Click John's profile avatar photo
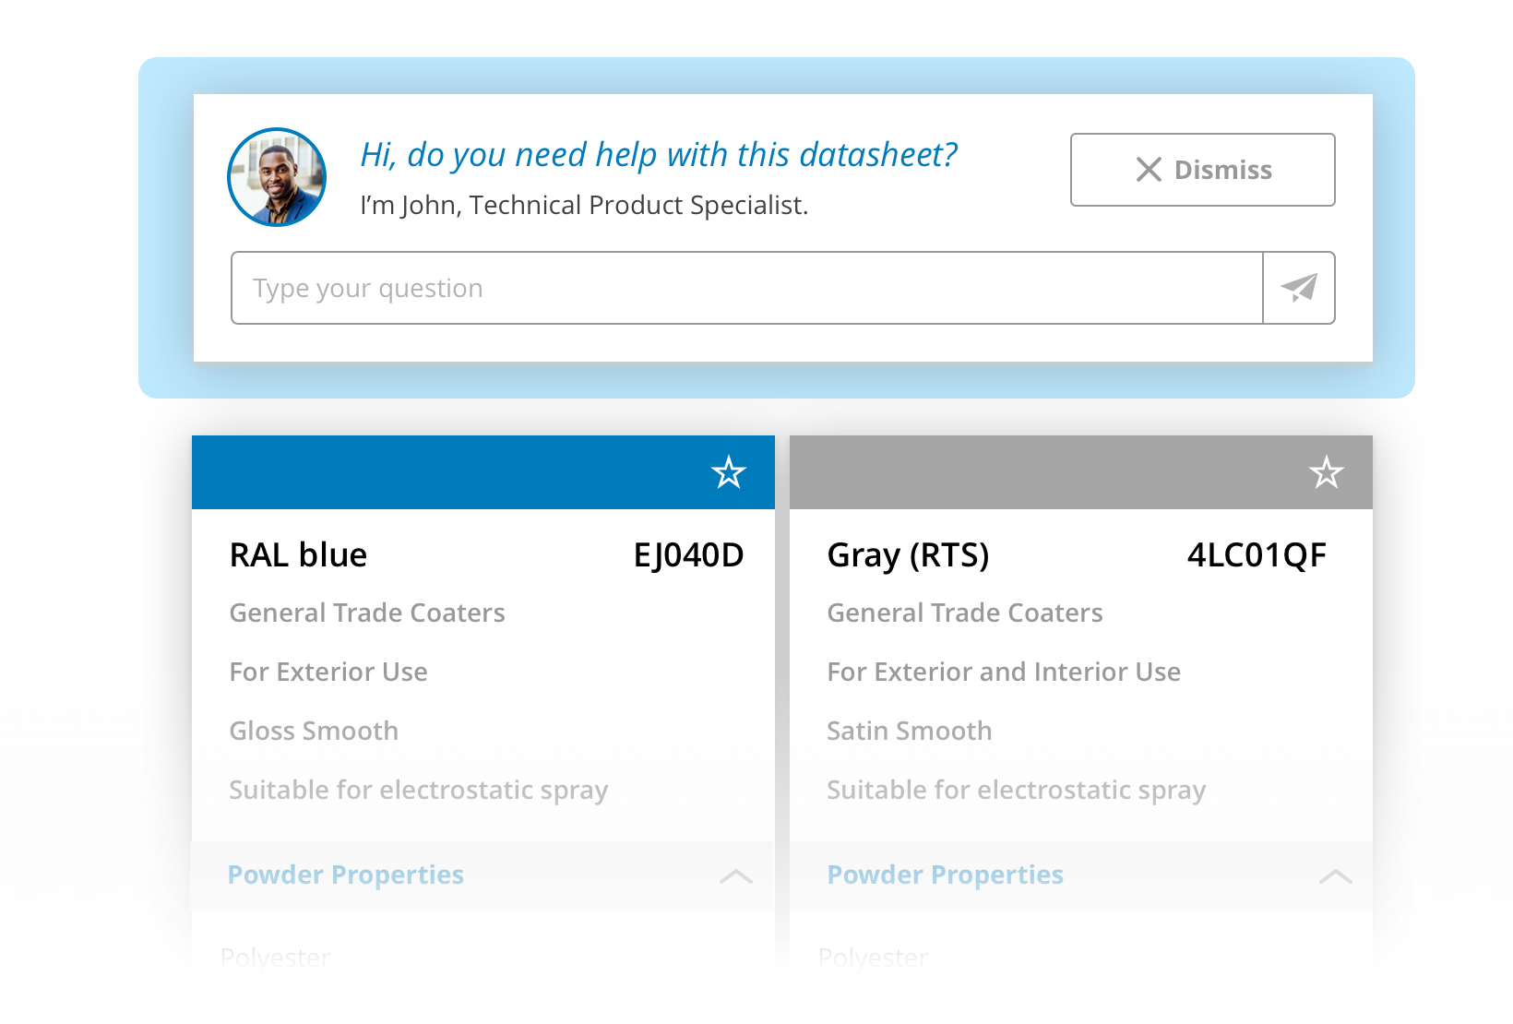Image resolution: width=1513 pixels, height=1024 pixels. [277, 177]
